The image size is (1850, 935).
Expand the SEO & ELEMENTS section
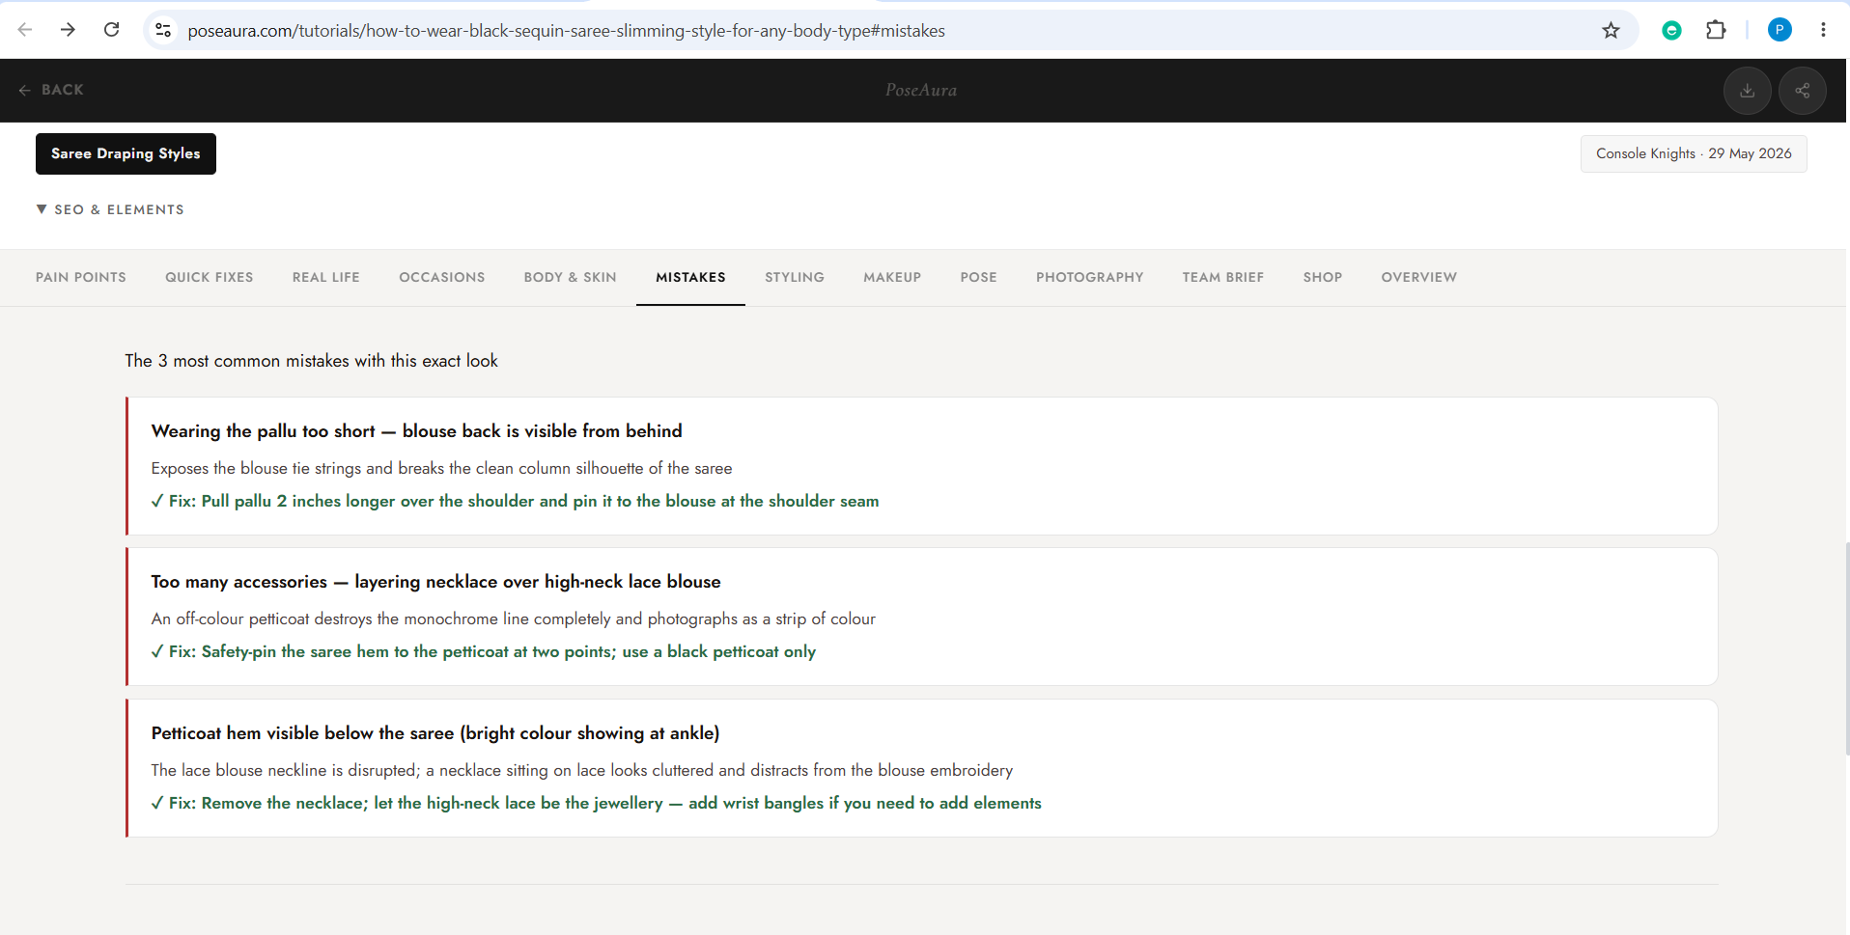pos(110,209)
